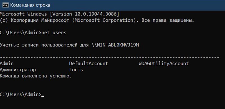
Task: Click the Администратор account entry
Action: pyautogui.click(x=18, y=70)
